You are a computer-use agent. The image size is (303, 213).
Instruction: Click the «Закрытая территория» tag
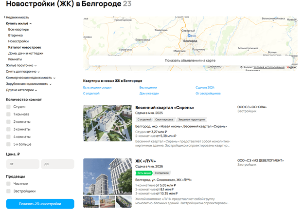[x=190, y=119]
